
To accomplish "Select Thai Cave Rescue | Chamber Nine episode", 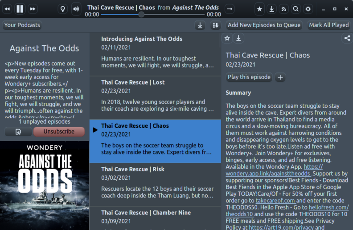I will [156, 218].
